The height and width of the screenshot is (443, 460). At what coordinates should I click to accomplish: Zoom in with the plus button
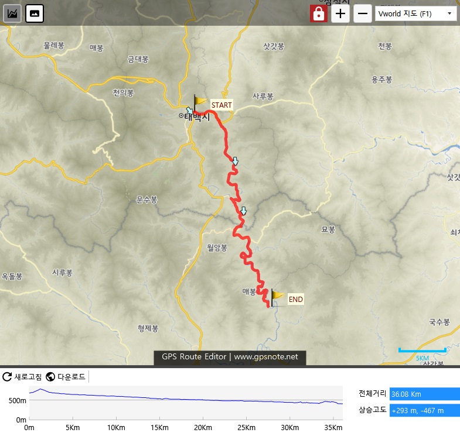pyautogui.click(x=340, y=13)
